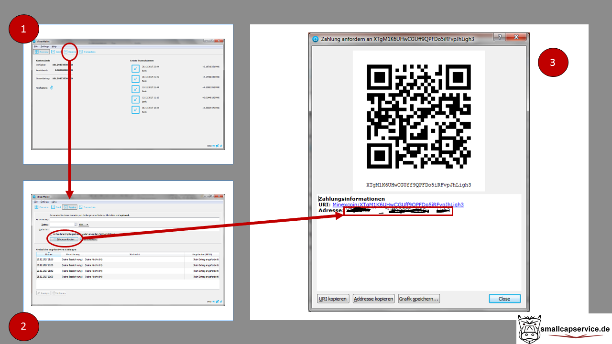
Task: Click the Notifications lock icon
Action: click(51, 87)
